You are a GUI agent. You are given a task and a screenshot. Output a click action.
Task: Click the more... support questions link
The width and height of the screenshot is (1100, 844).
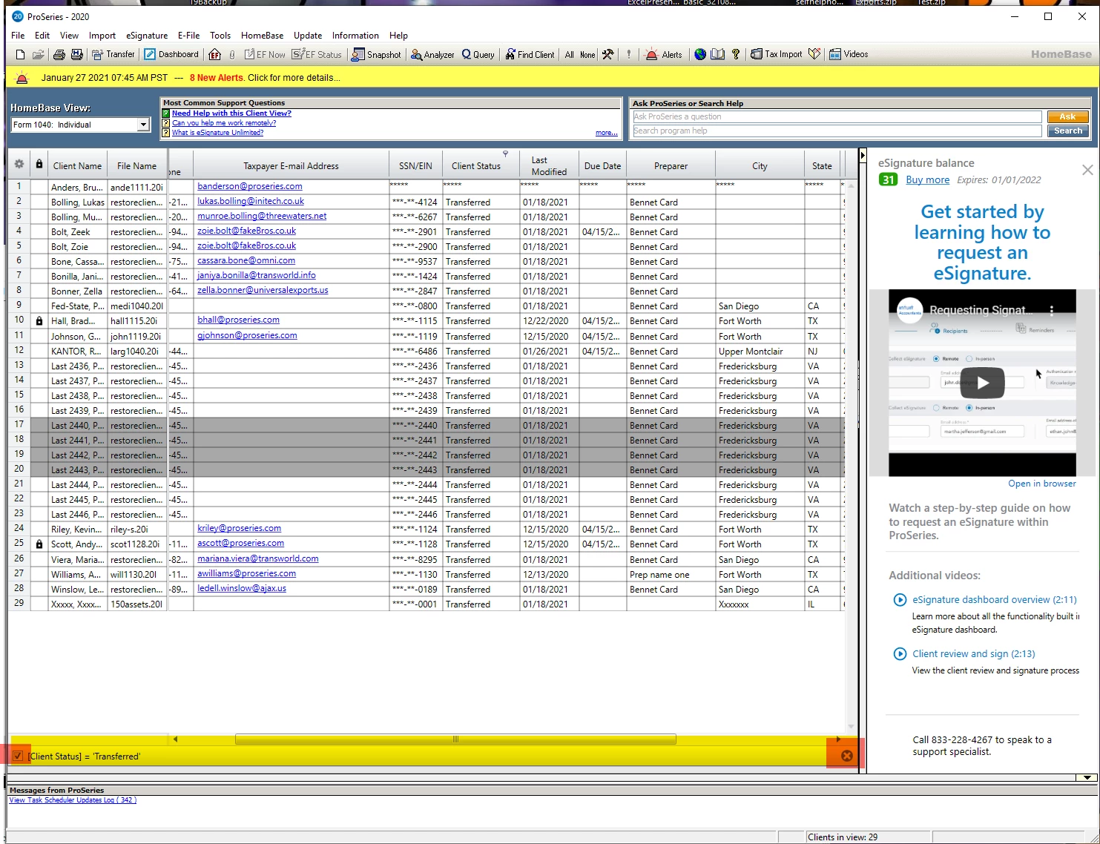606,133
